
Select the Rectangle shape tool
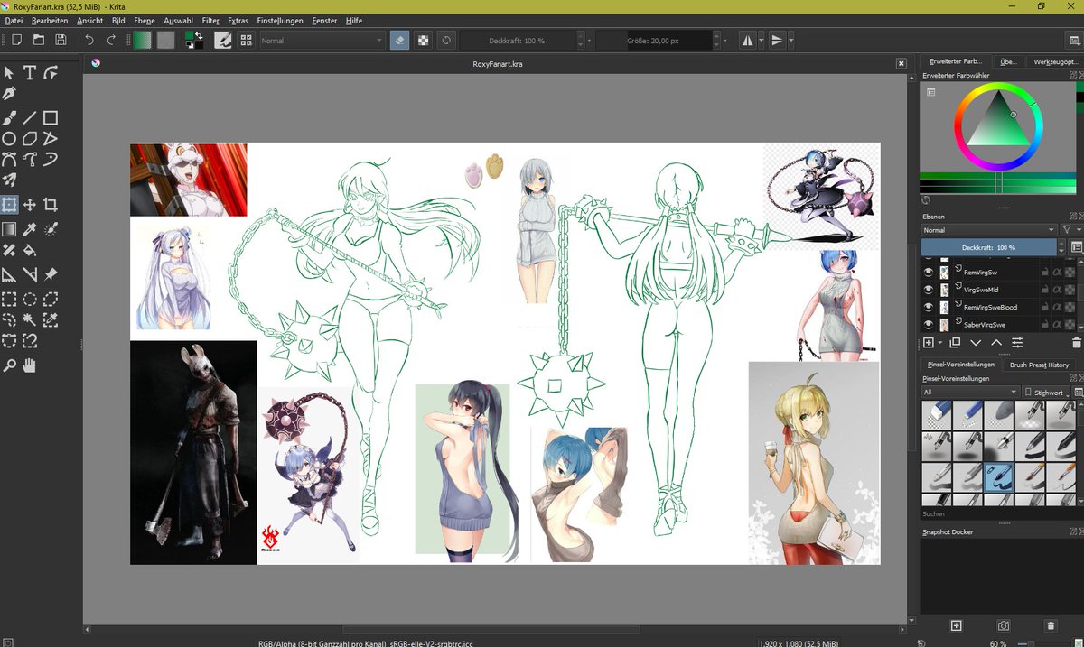[51, 117]
